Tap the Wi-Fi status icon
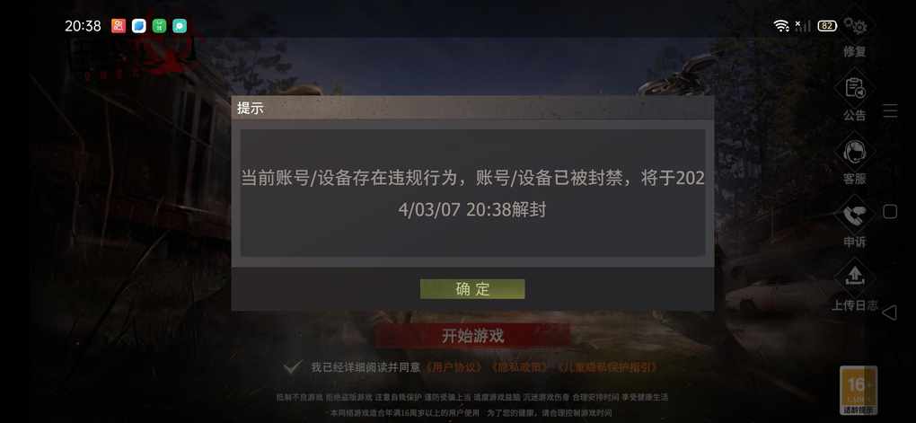The height and width of the screenshot is (423, 916). coord(781,26)
